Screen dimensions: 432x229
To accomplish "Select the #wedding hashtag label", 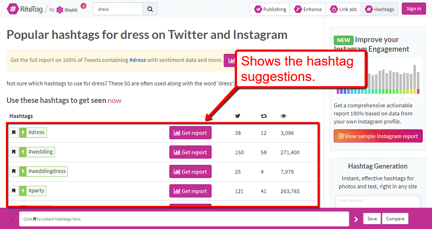I will tap(40, 152).
